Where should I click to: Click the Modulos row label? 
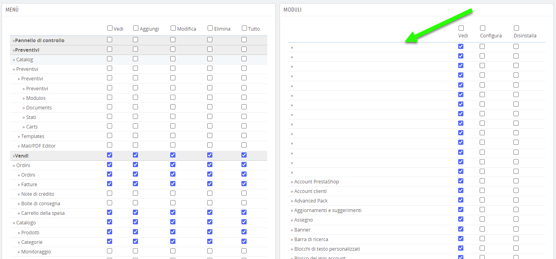(x=36, y=98)
